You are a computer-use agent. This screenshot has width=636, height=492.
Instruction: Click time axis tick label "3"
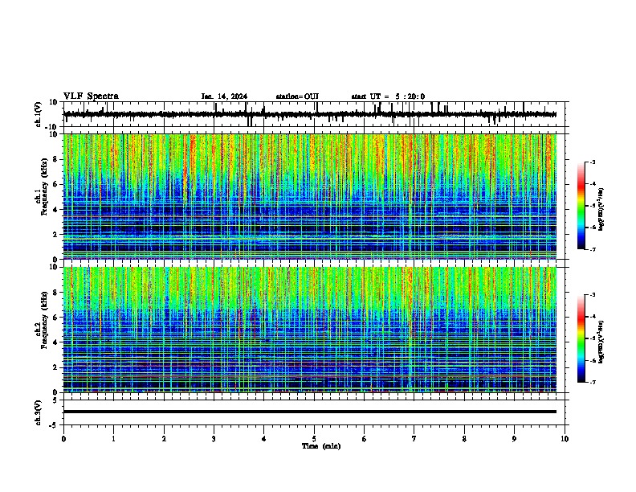point(214,439)
